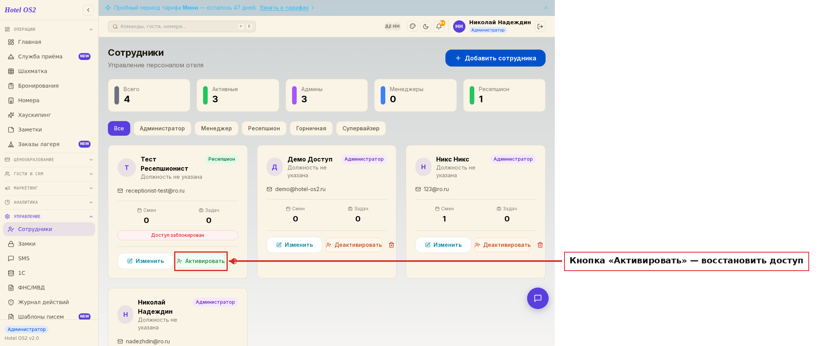This screenshot has height=346, width=818.
Task: Select the Все filter tab
Action: click(119, 128)
